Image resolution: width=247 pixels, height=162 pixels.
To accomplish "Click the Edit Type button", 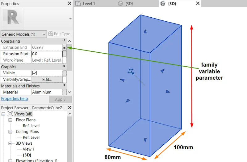I will [x=59, y=34].
